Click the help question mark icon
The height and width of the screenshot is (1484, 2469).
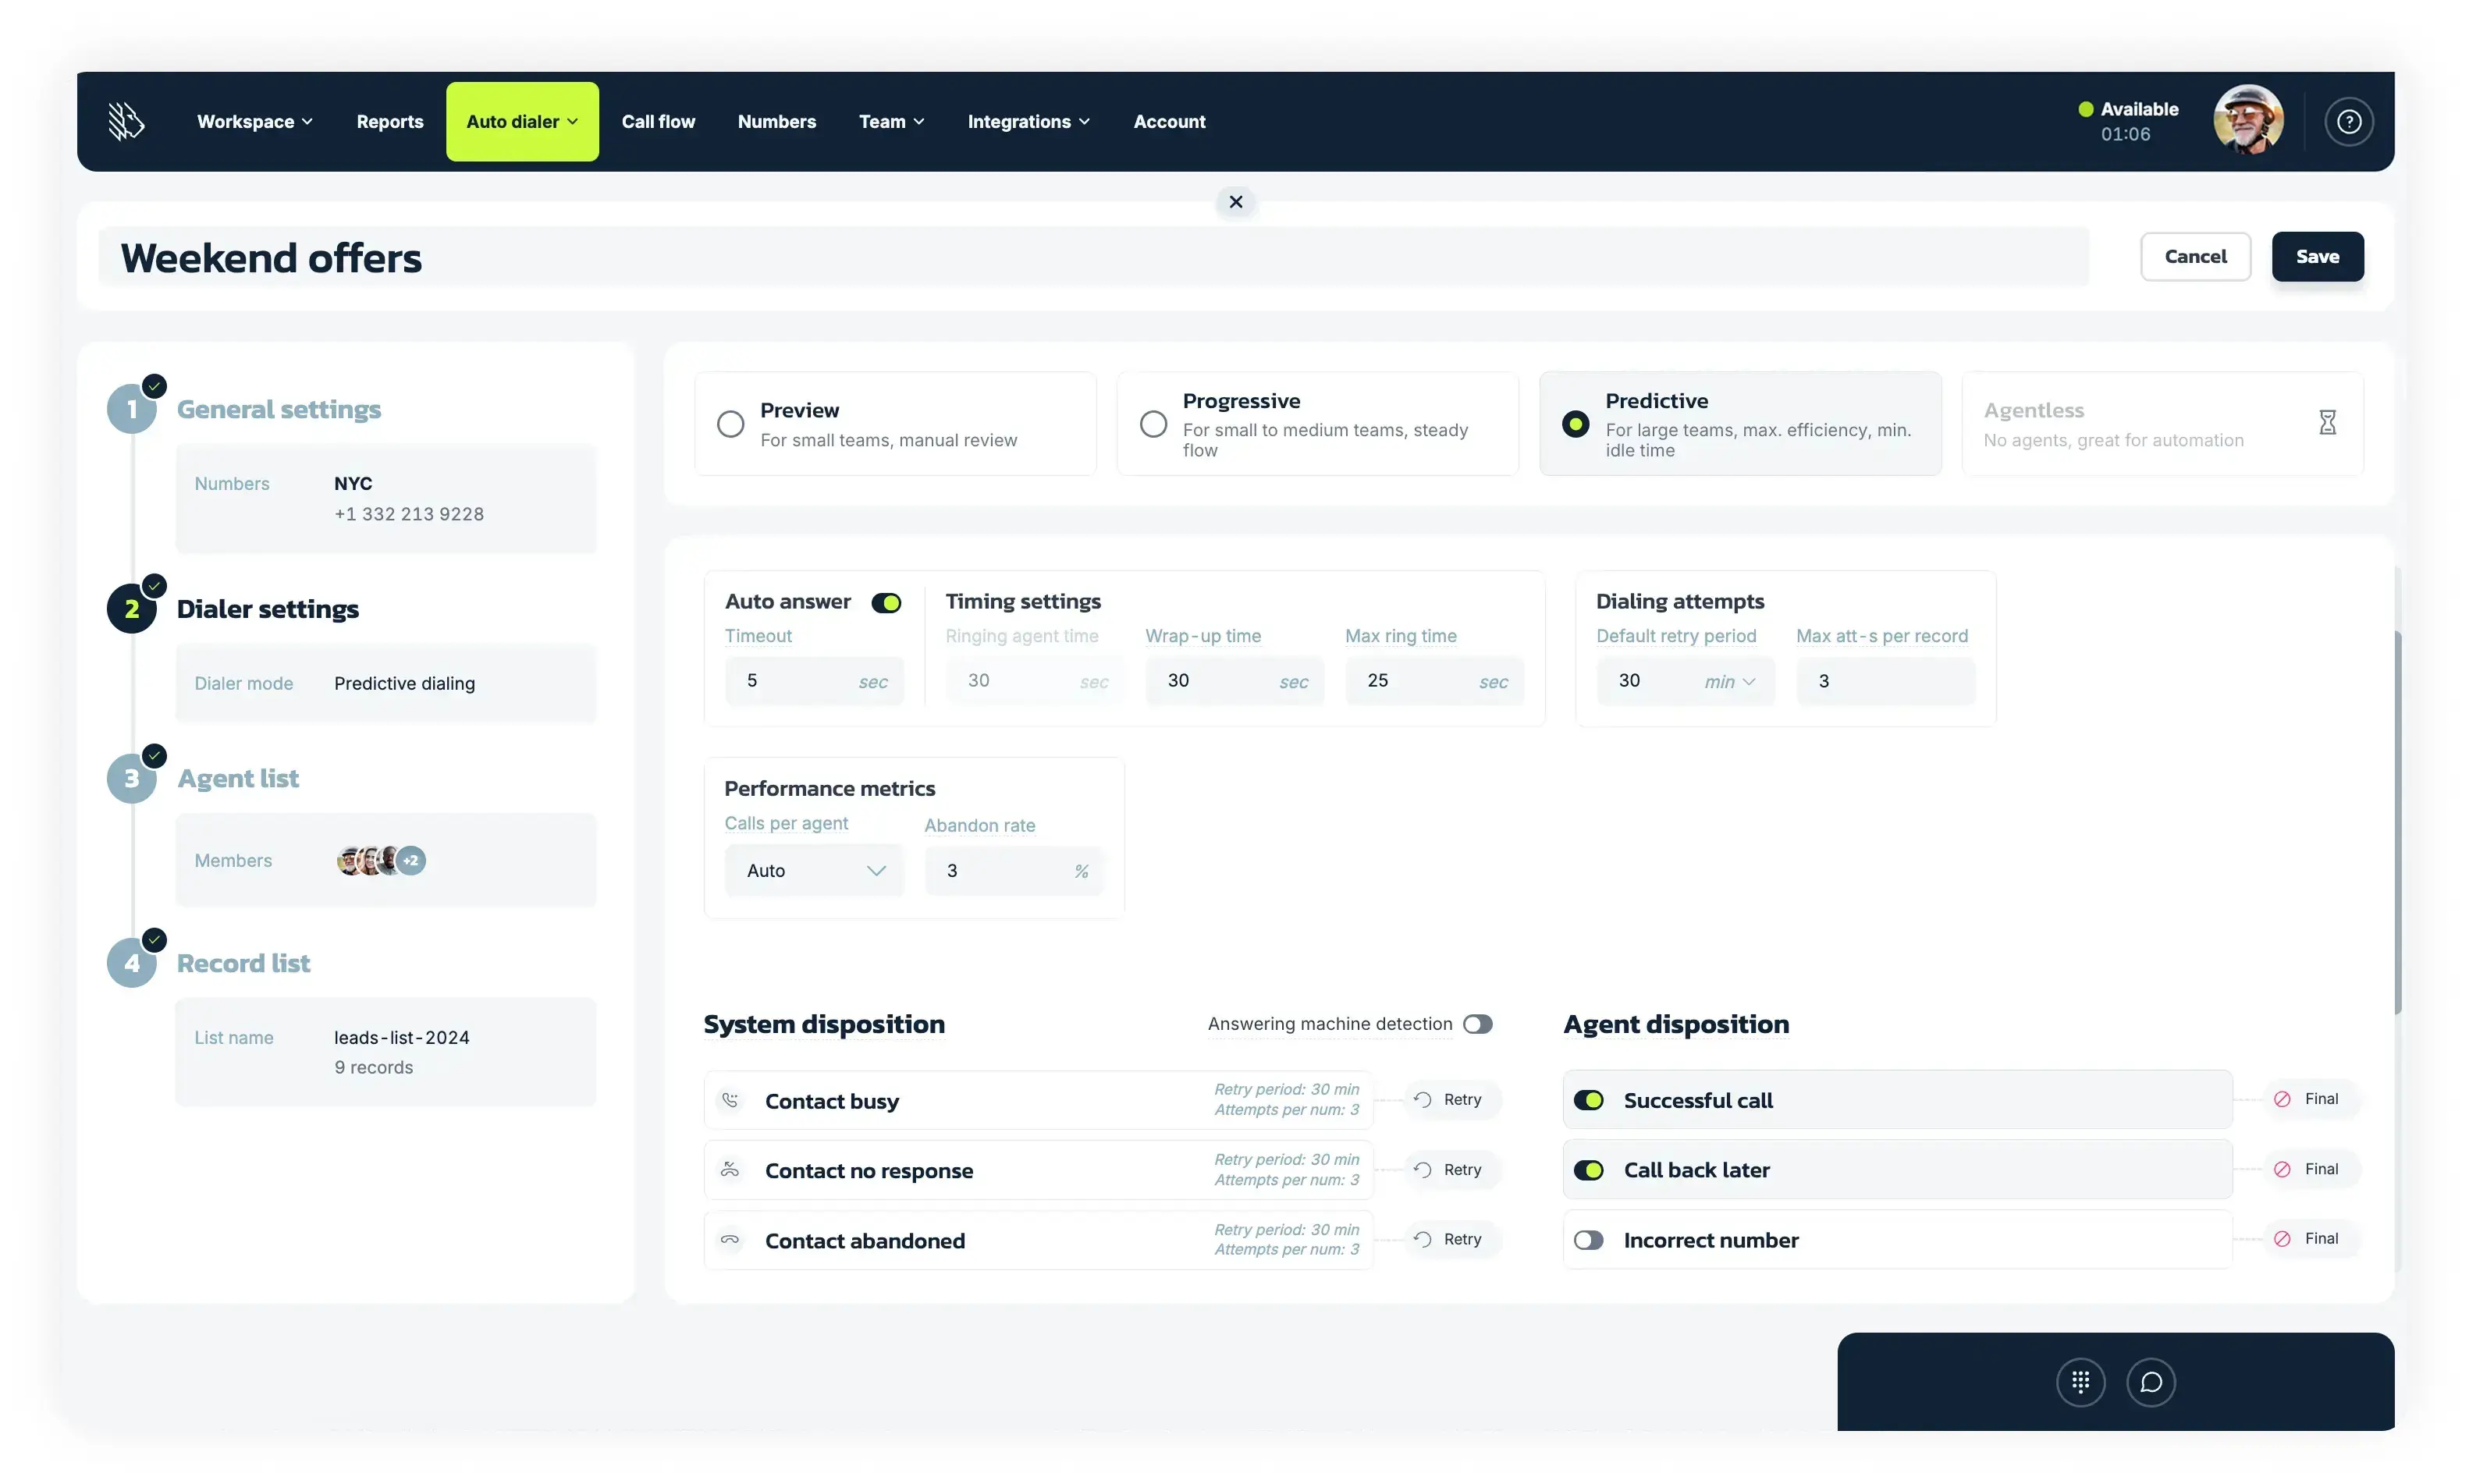click(2349, 120)
